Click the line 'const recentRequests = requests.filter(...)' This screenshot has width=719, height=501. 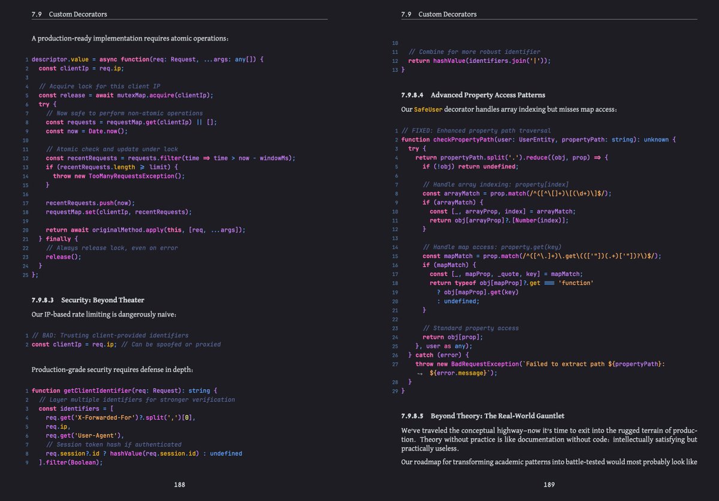171,158
